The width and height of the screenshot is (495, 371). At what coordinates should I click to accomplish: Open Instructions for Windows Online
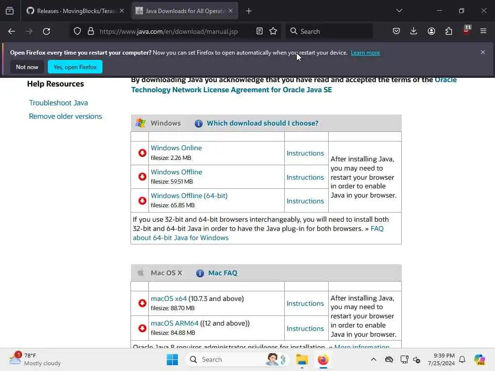pos(306,153)
